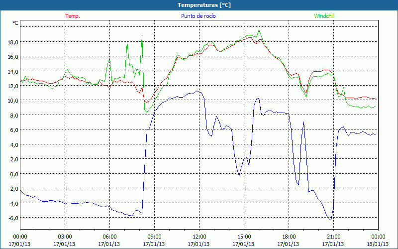398x249 pixels.
Task: Click the 8,0 y-axis label
Action: click(x=14, y=116)
